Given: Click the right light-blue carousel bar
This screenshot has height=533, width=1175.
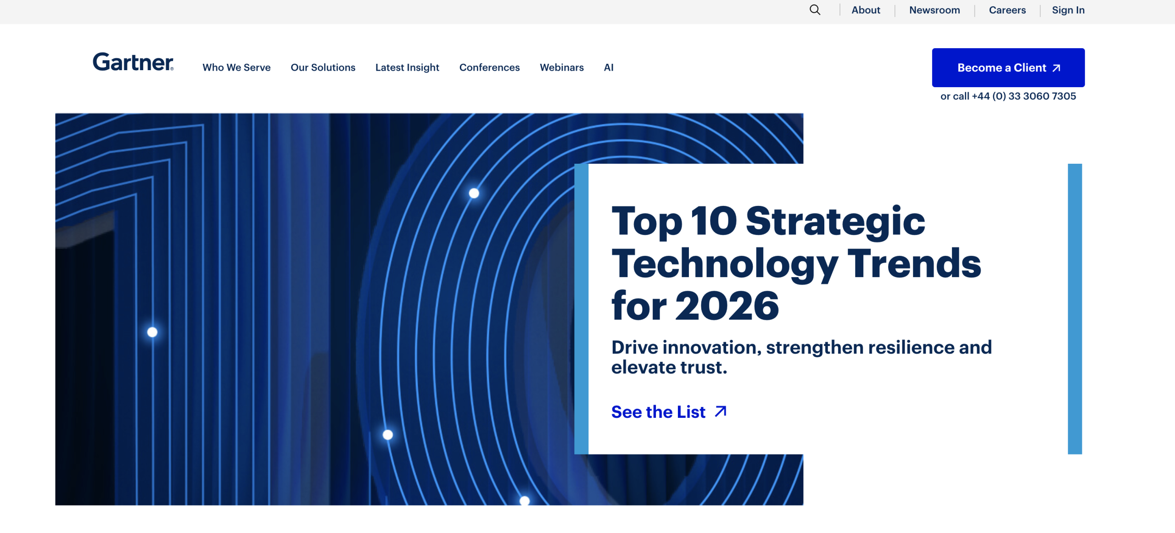Looking at the screenshot, I should [x=1074, y=309].
